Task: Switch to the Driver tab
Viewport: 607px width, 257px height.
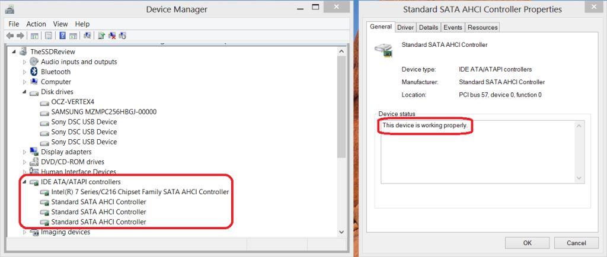Action: coord(405,27)
